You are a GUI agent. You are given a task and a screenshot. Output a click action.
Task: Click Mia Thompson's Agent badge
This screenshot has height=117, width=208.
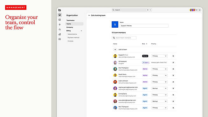pos(145,108)
